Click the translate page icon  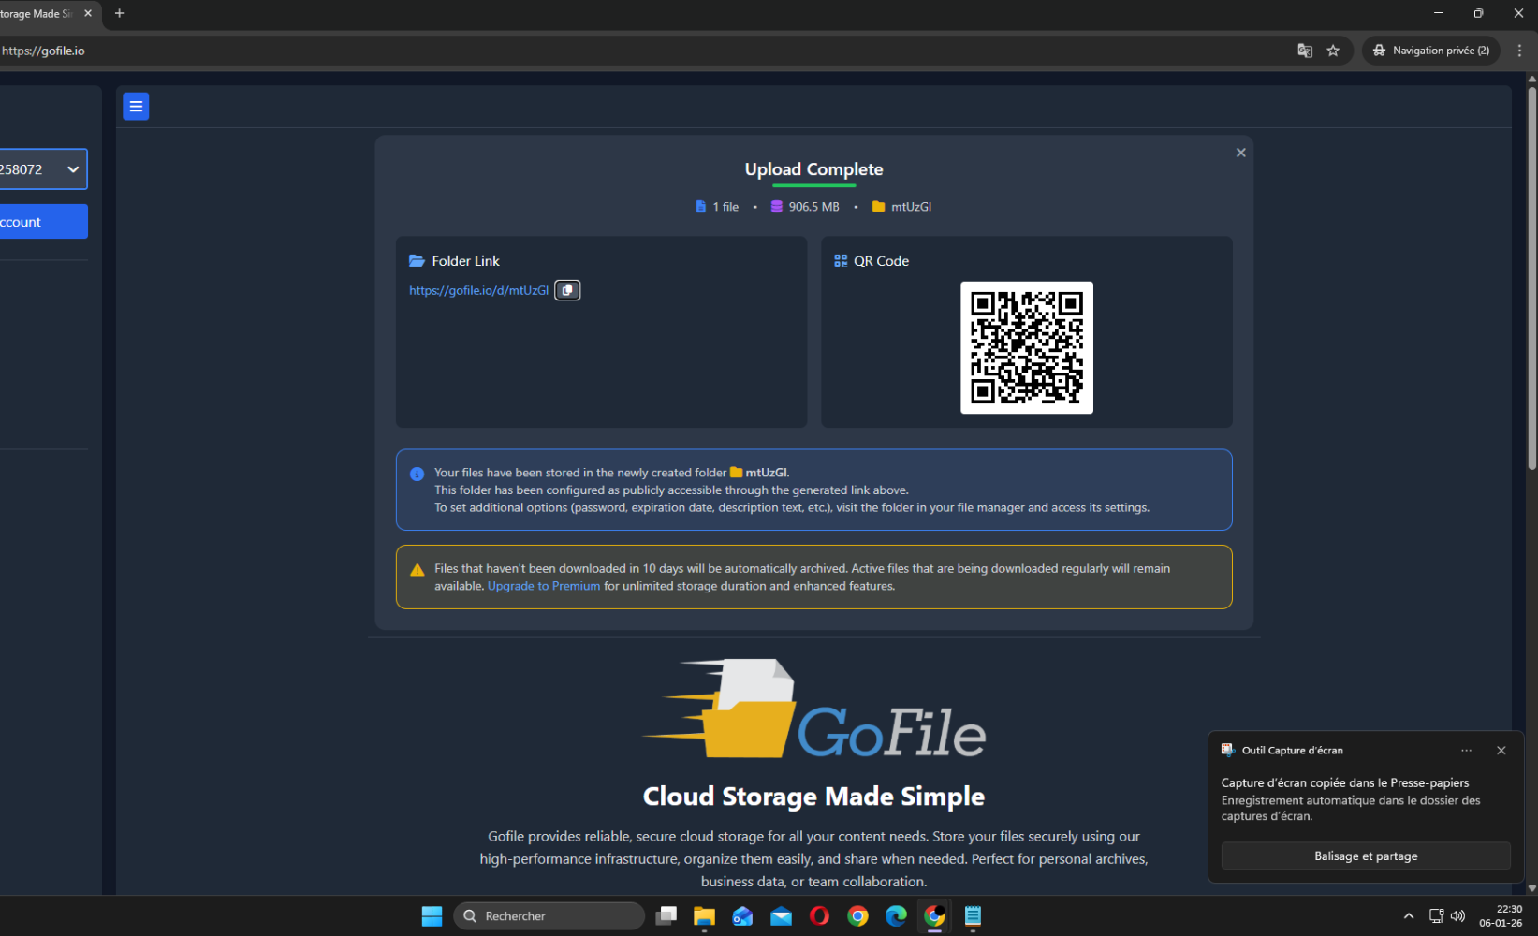coord(1305,51)
